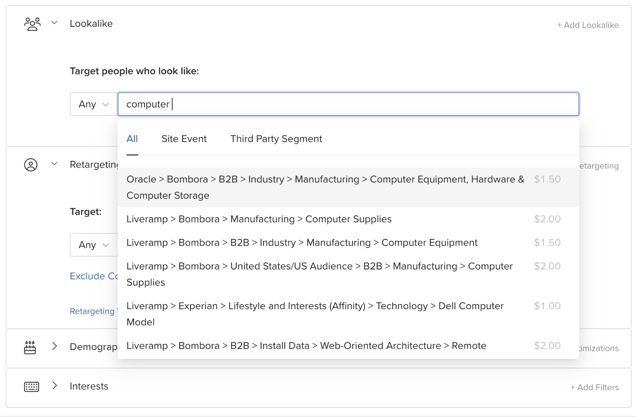Select Liveramp B2B Industry Manufacturing Computer Equipment segment
The image size is (636, 417).
point(302,243)
